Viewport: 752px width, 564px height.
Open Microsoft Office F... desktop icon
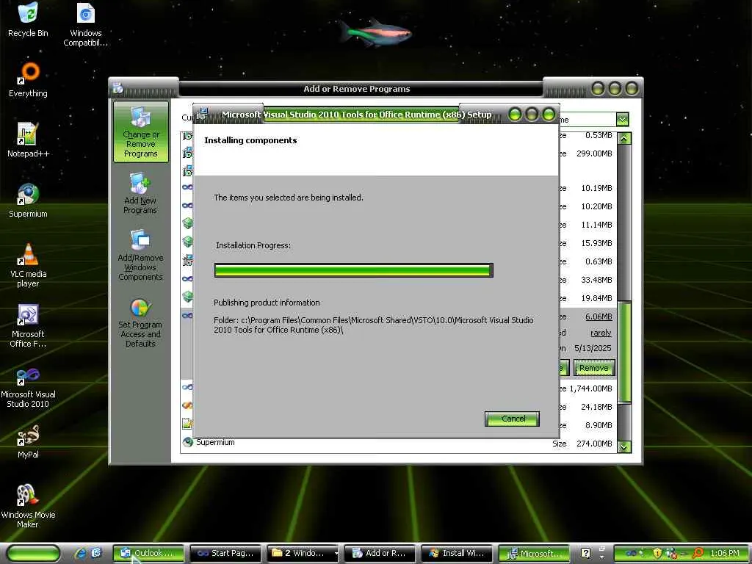tap(28, 325)
